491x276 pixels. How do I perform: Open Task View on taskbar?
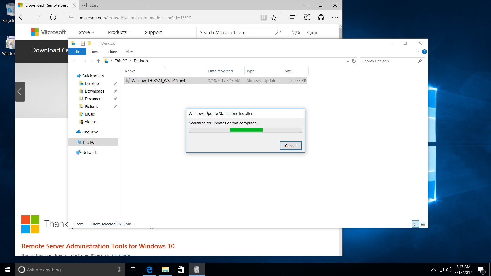pos(133,270)
